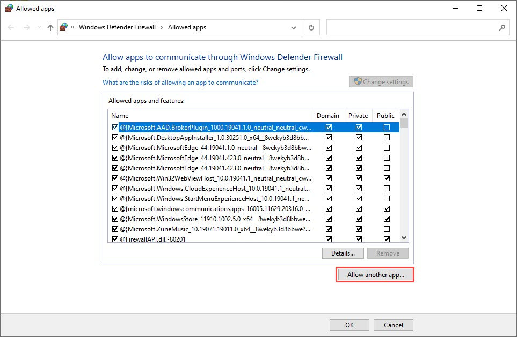Select the Microsoft.Windows.StartMenuExperienceHost row
517x337 pixels.
254,198
